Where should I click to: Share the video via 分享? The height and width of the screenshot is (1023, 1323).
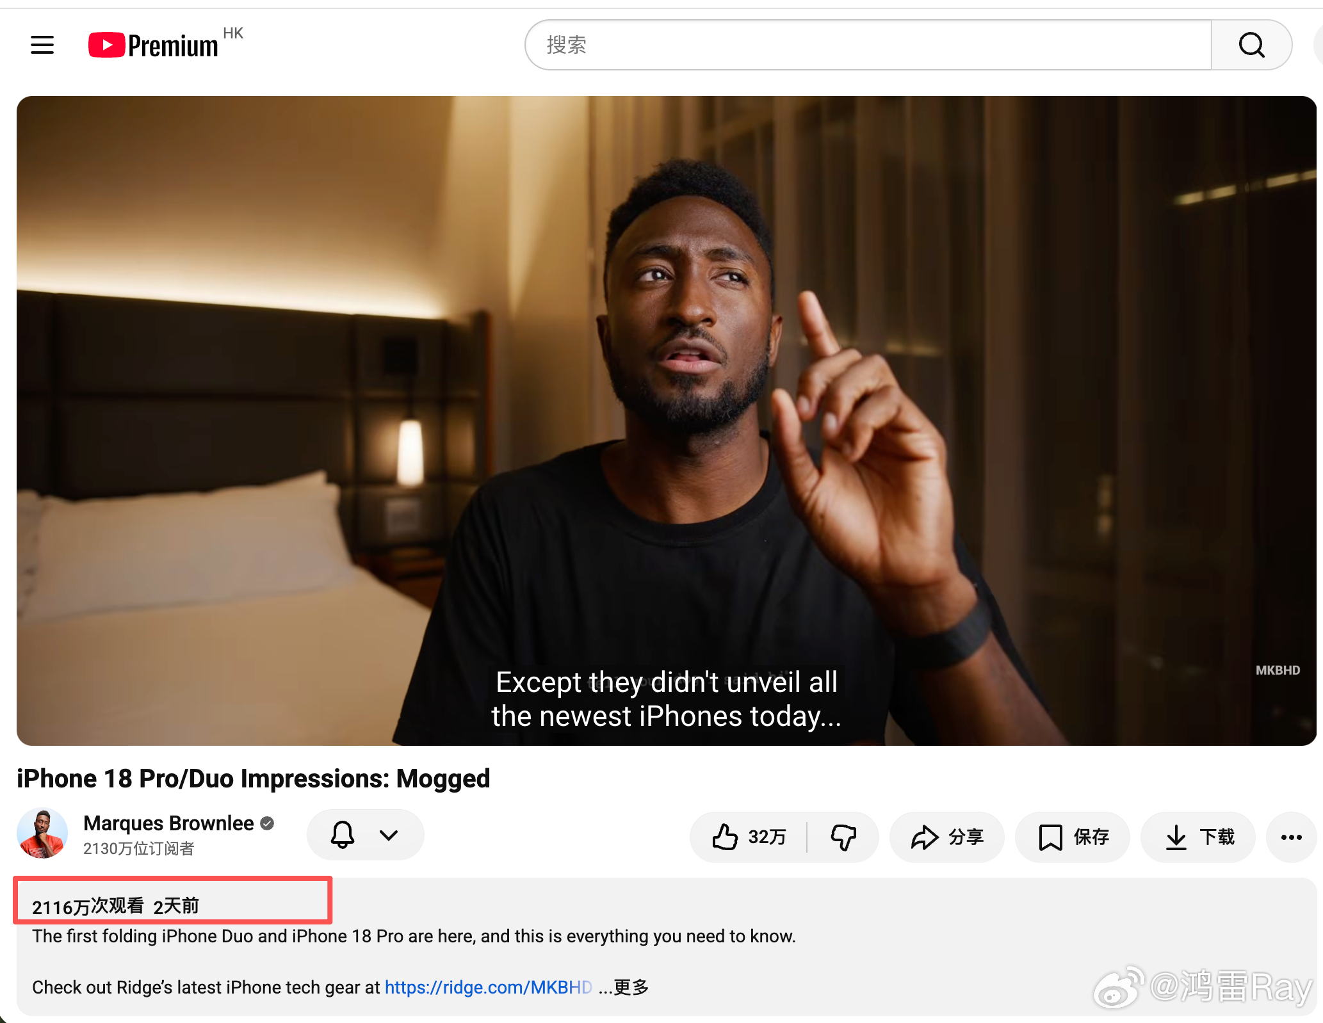(947, 837)
